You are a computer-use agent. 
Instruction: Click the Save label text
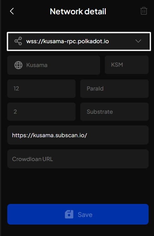pyautogui.click(x=85, y=215)
